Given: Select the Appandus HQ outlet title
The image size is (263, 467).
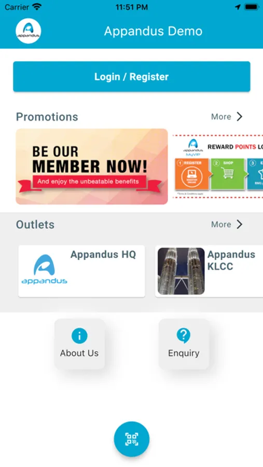Looking at the screenshot, I should click(103, 255).
